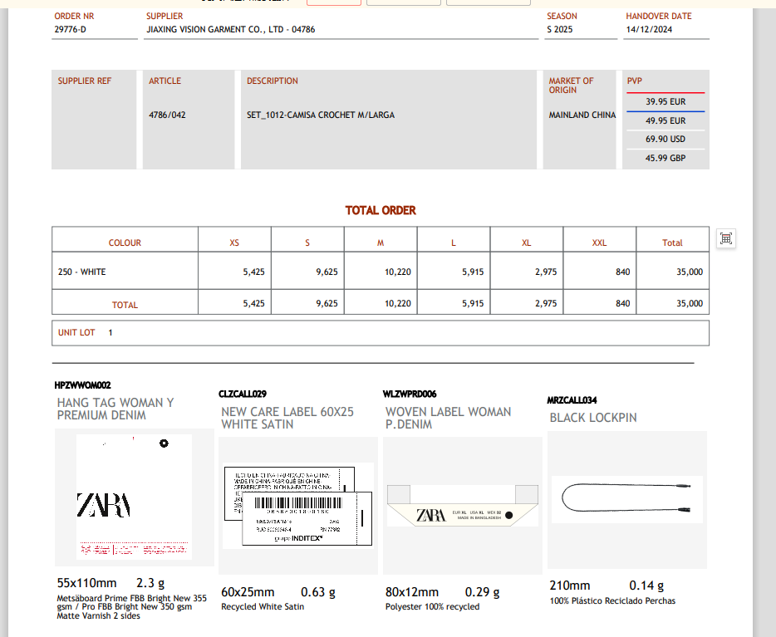This screenshot has width=776, height=637.
Task: Click the order number 29776-D field
Action: pyautogui.click(x=70, y=30)
